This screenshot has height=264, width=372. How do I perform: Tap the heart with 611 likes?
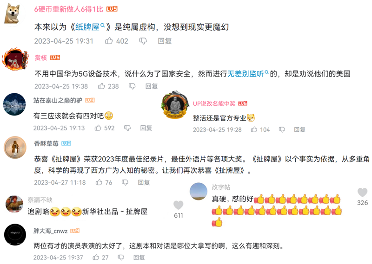click(179, 205)
